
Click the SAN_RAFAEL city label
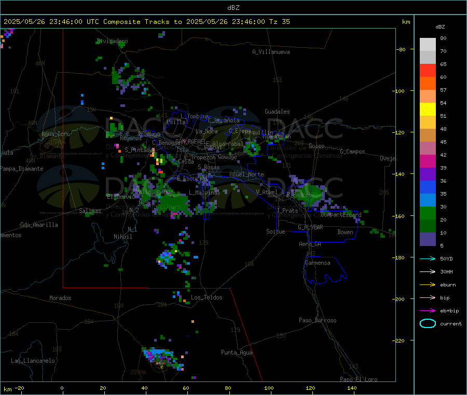click(190, 141)
